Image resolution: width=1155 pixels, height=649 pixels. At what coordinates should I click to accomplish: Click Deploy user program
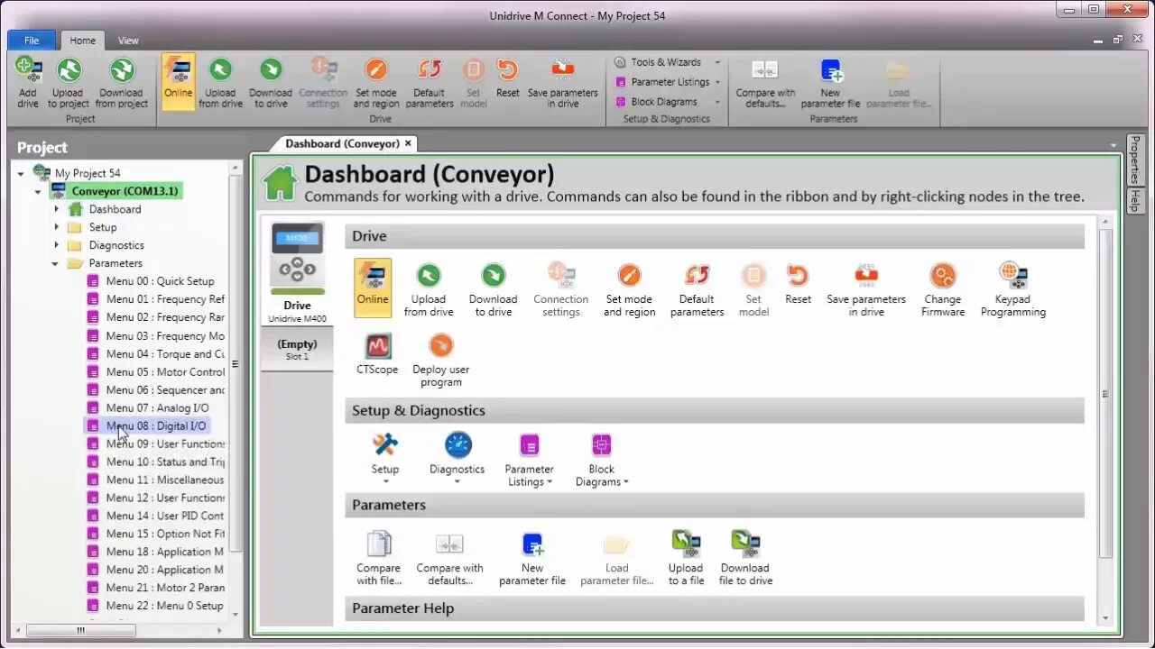[441, 360]
